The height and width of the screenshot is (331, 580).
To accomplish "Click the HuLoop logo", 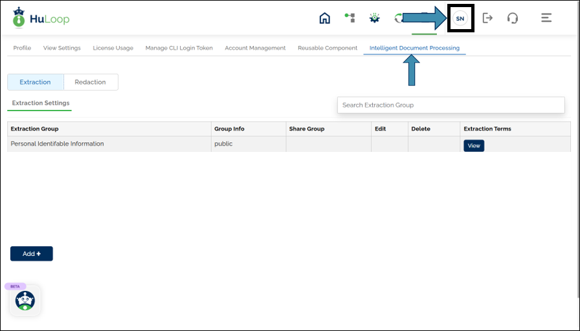I will (x=40, y=18).
